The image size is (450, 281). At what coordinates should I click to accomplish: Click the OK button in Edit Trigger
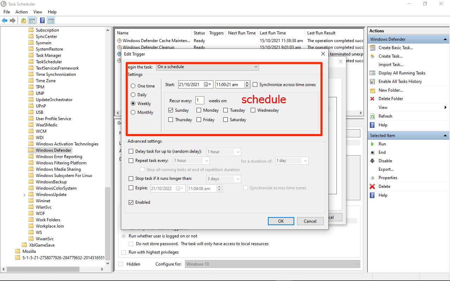coord(281,221)
